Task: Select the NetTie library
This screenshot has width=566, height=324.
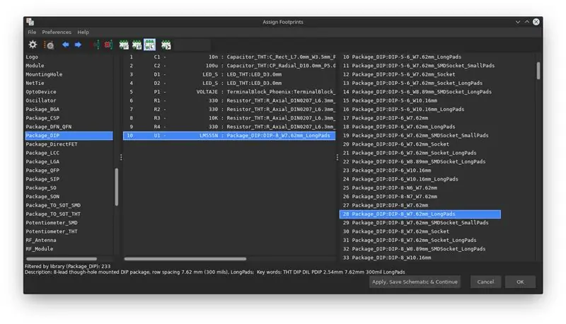Action: [69, 83]
